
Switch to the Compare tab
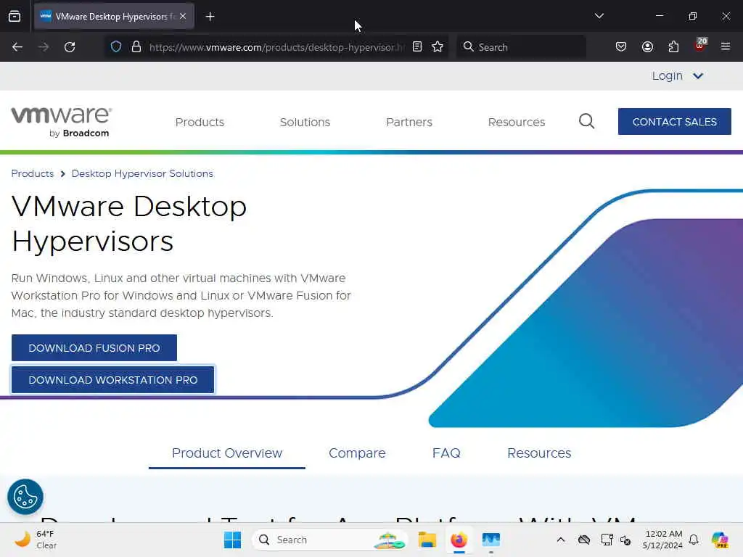pyautogui.click(x=357, y=453)
